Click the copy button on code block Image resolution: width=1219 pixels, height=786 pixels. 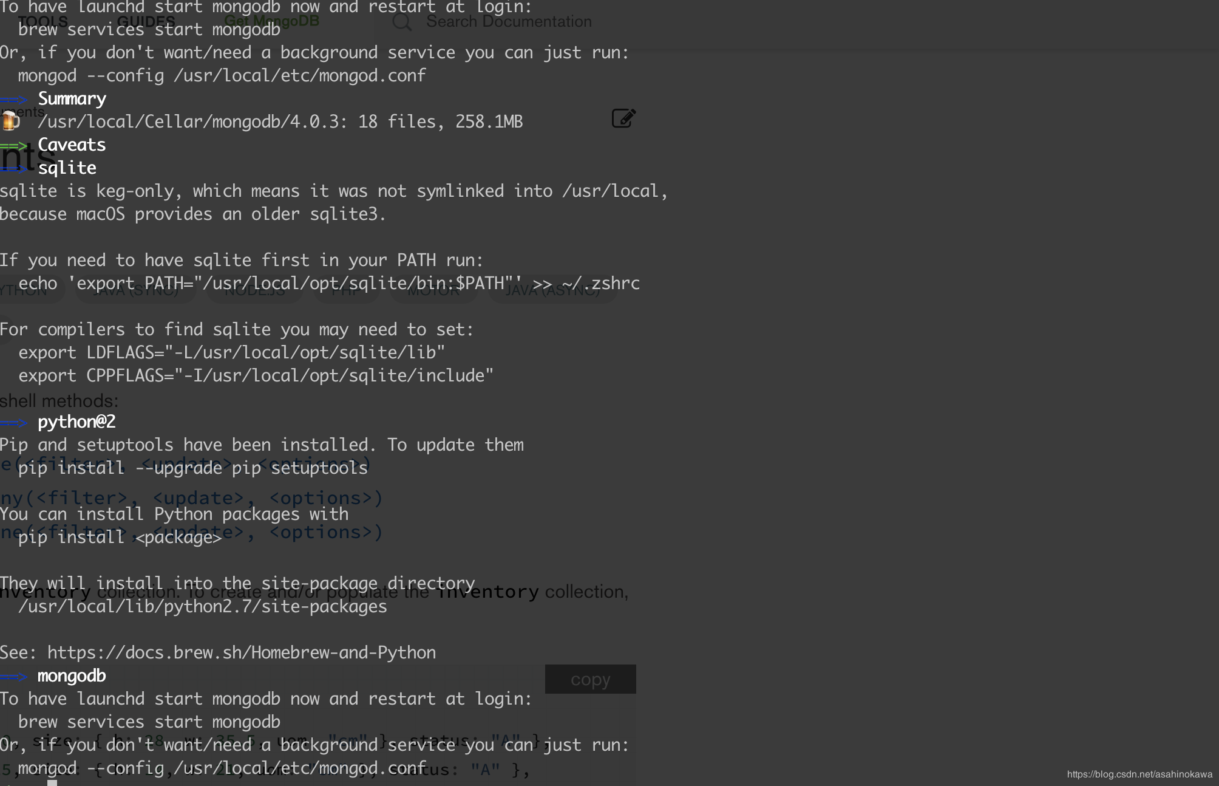(x=591, y=679)
